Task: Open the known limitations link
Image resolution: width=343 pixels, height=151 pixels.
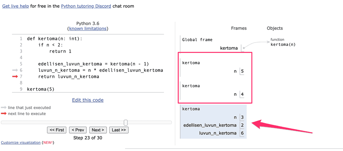Action: (x=88, y=28)
